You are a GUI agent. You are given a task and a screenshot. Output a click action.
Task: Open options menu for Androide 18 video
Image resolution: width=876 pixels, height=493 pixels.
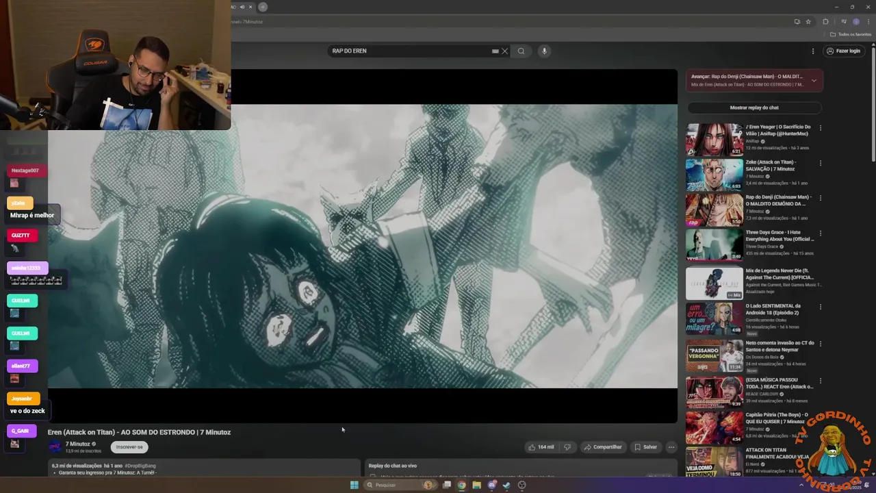[x=821, y=307]
